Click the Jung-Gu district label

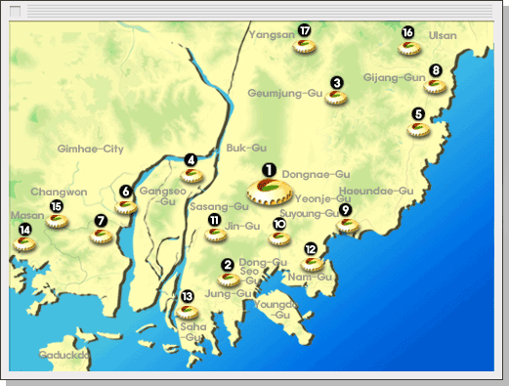coord(228,294)
